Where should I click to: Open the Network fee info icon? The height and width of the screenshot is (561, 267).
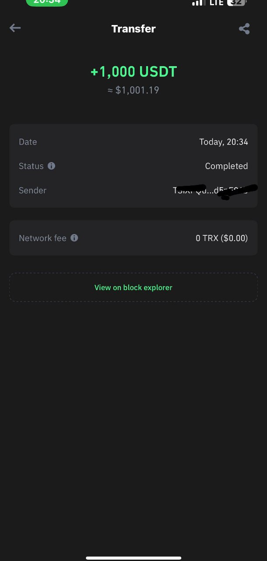pyautogui.click(x=74, y=238)
